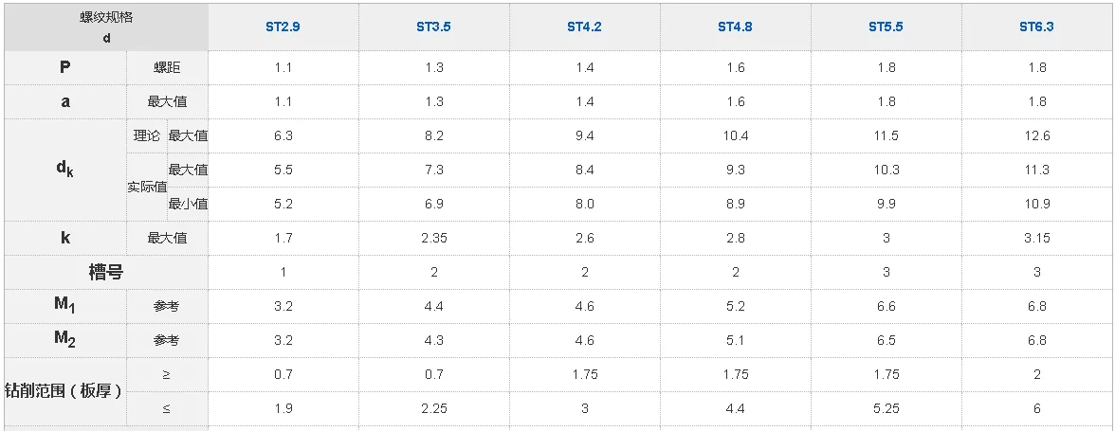Screen dimensions: 1115x431
Task: Select the ≥ symbol cell
Action: pos(167,374)
